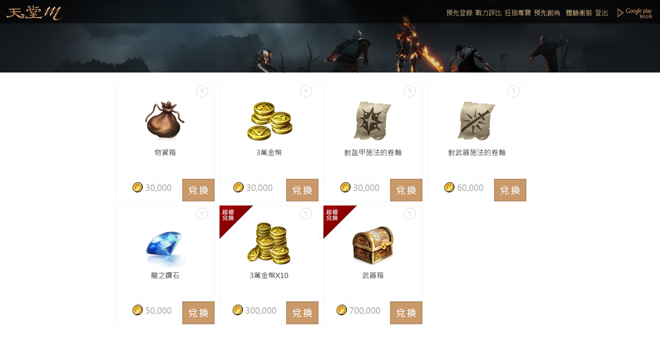Click the help icon on 武器箱 card
The image size is (660, 337).
pos(410,214)
